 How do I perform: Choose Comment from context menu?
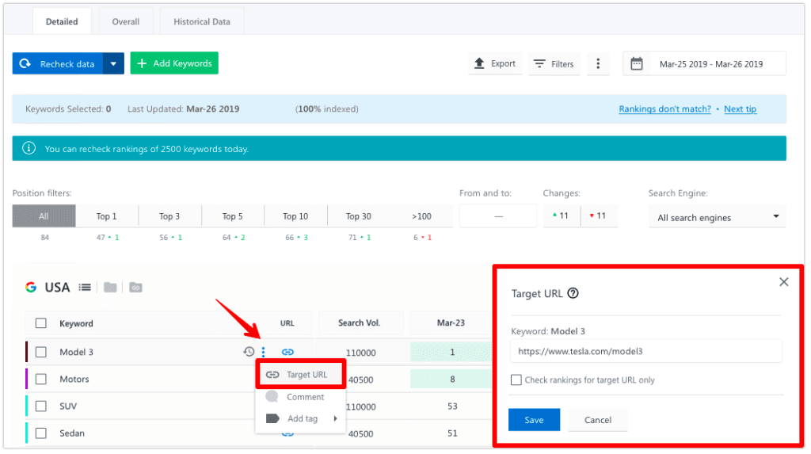[300, 396]
